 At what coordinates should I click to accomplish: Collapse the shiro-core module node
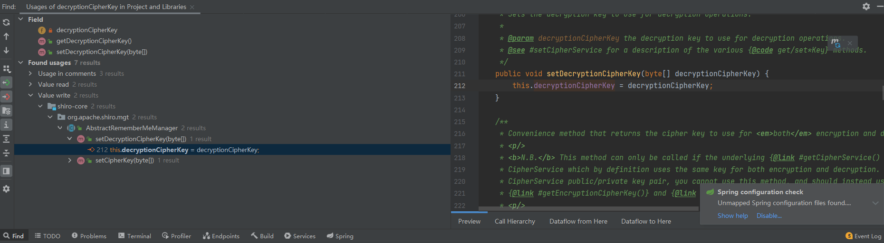40,106
